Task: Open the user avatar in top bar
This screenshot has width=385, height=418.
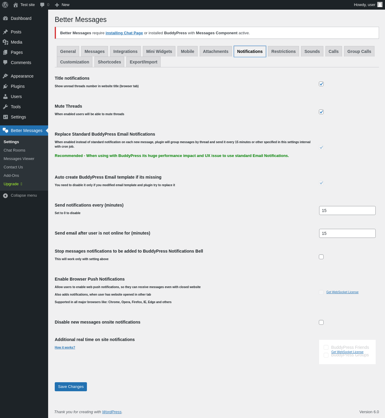Action: click(x=380, y=5)
